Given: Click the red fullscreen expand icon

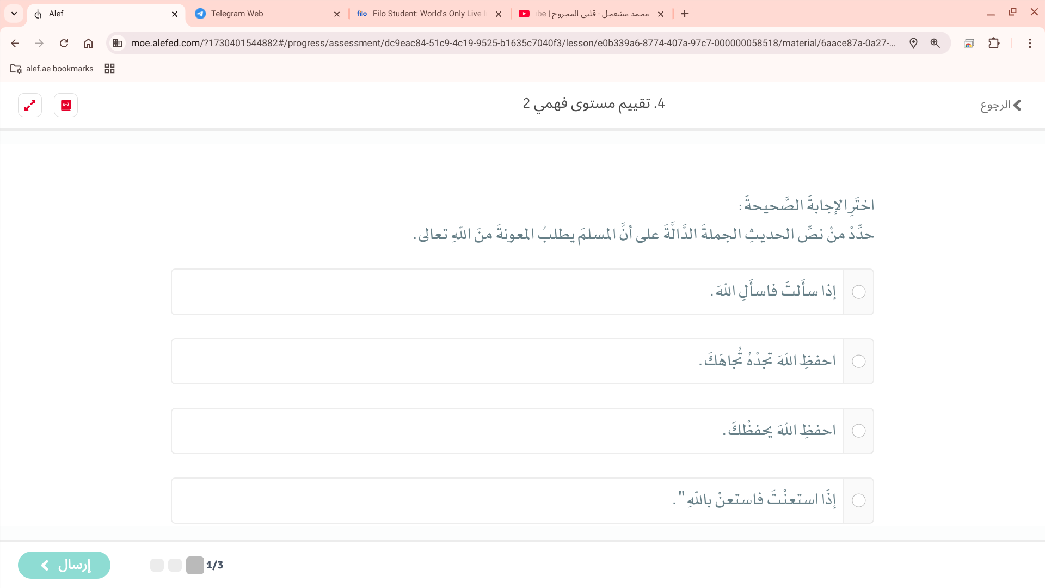Looking at the screenshot, I should point(30,105).
